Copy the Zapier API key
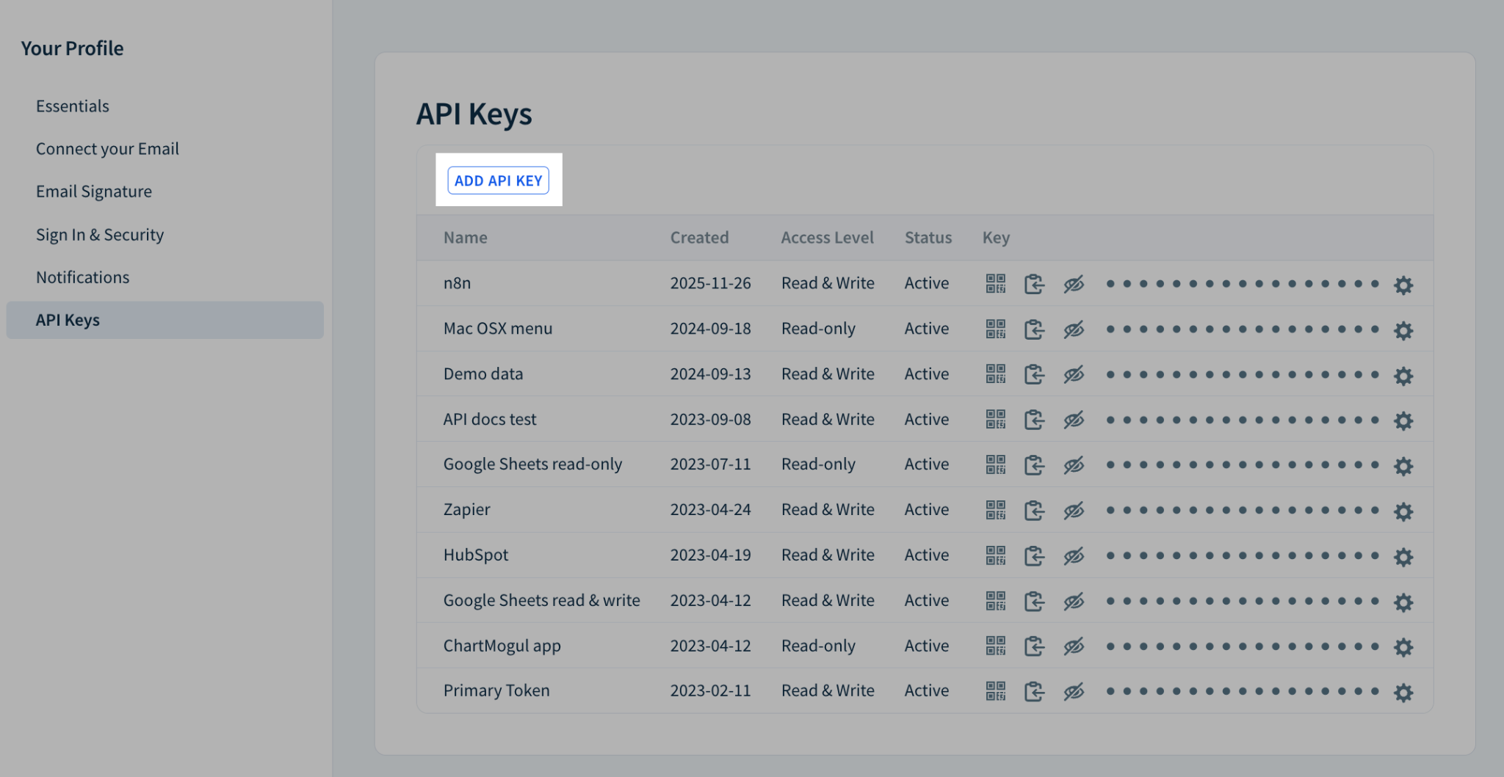The image size is (1504, 777). pyautogui.click(x=1034, y=511)
